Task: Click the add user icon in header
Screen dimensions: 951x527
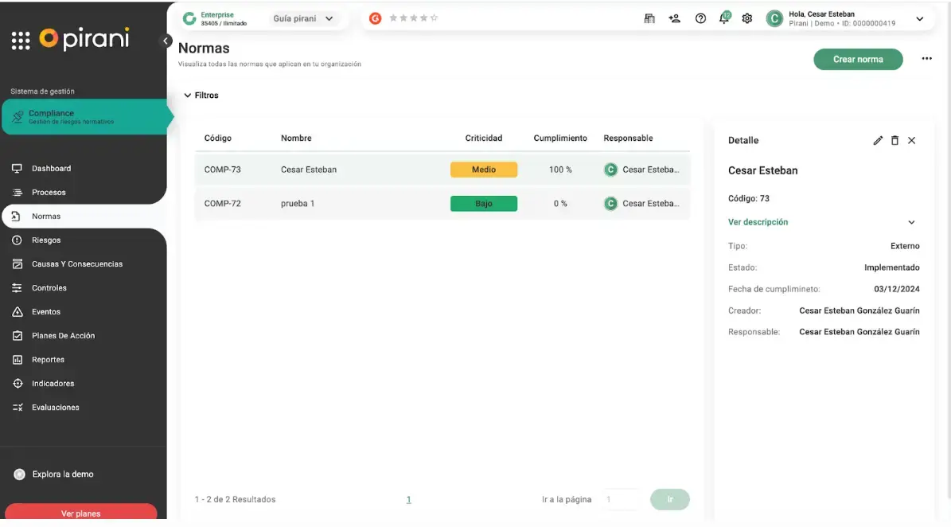Action: pyautogui.click(x=675, y=18)
